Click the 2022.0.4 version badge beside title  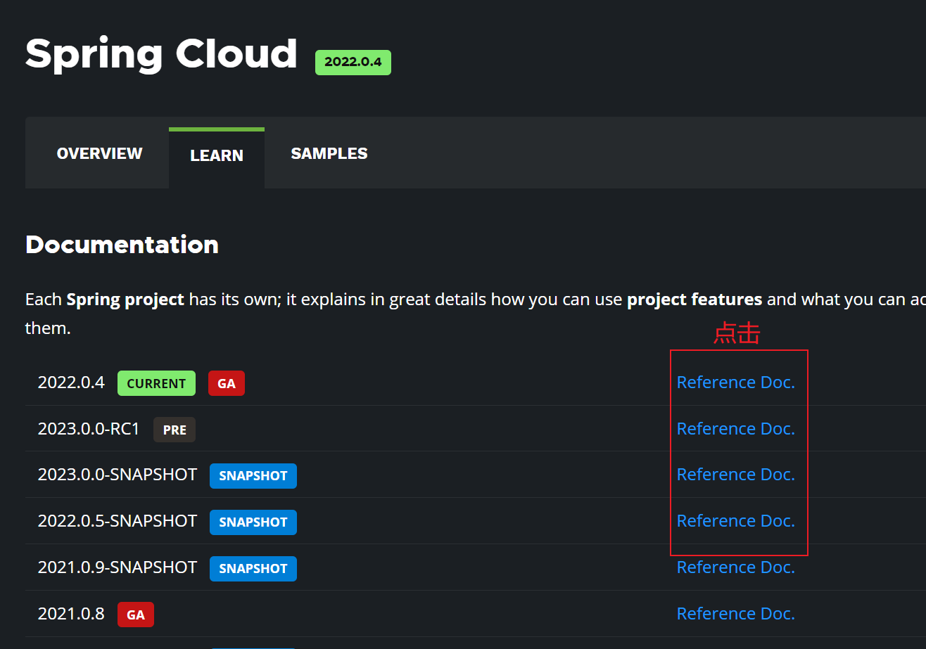(x=353, y=62)
